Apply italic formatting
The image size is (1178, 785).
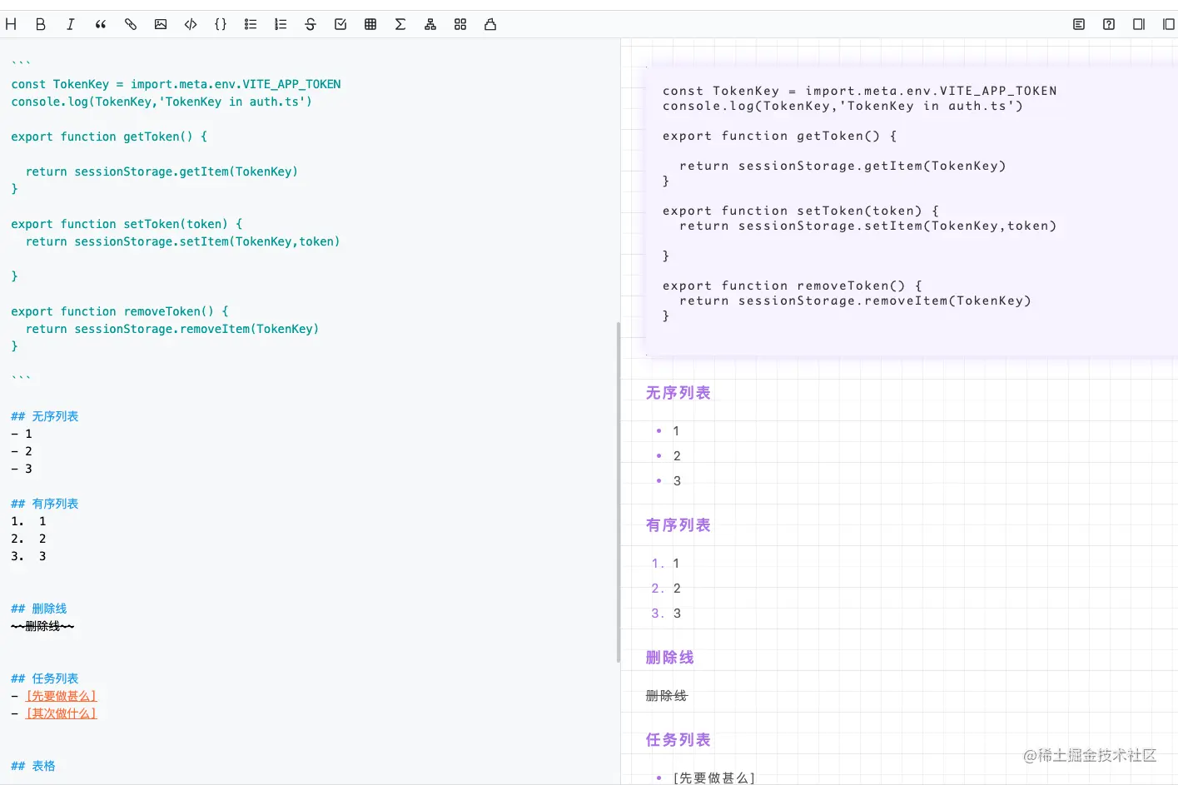(71, 24)
